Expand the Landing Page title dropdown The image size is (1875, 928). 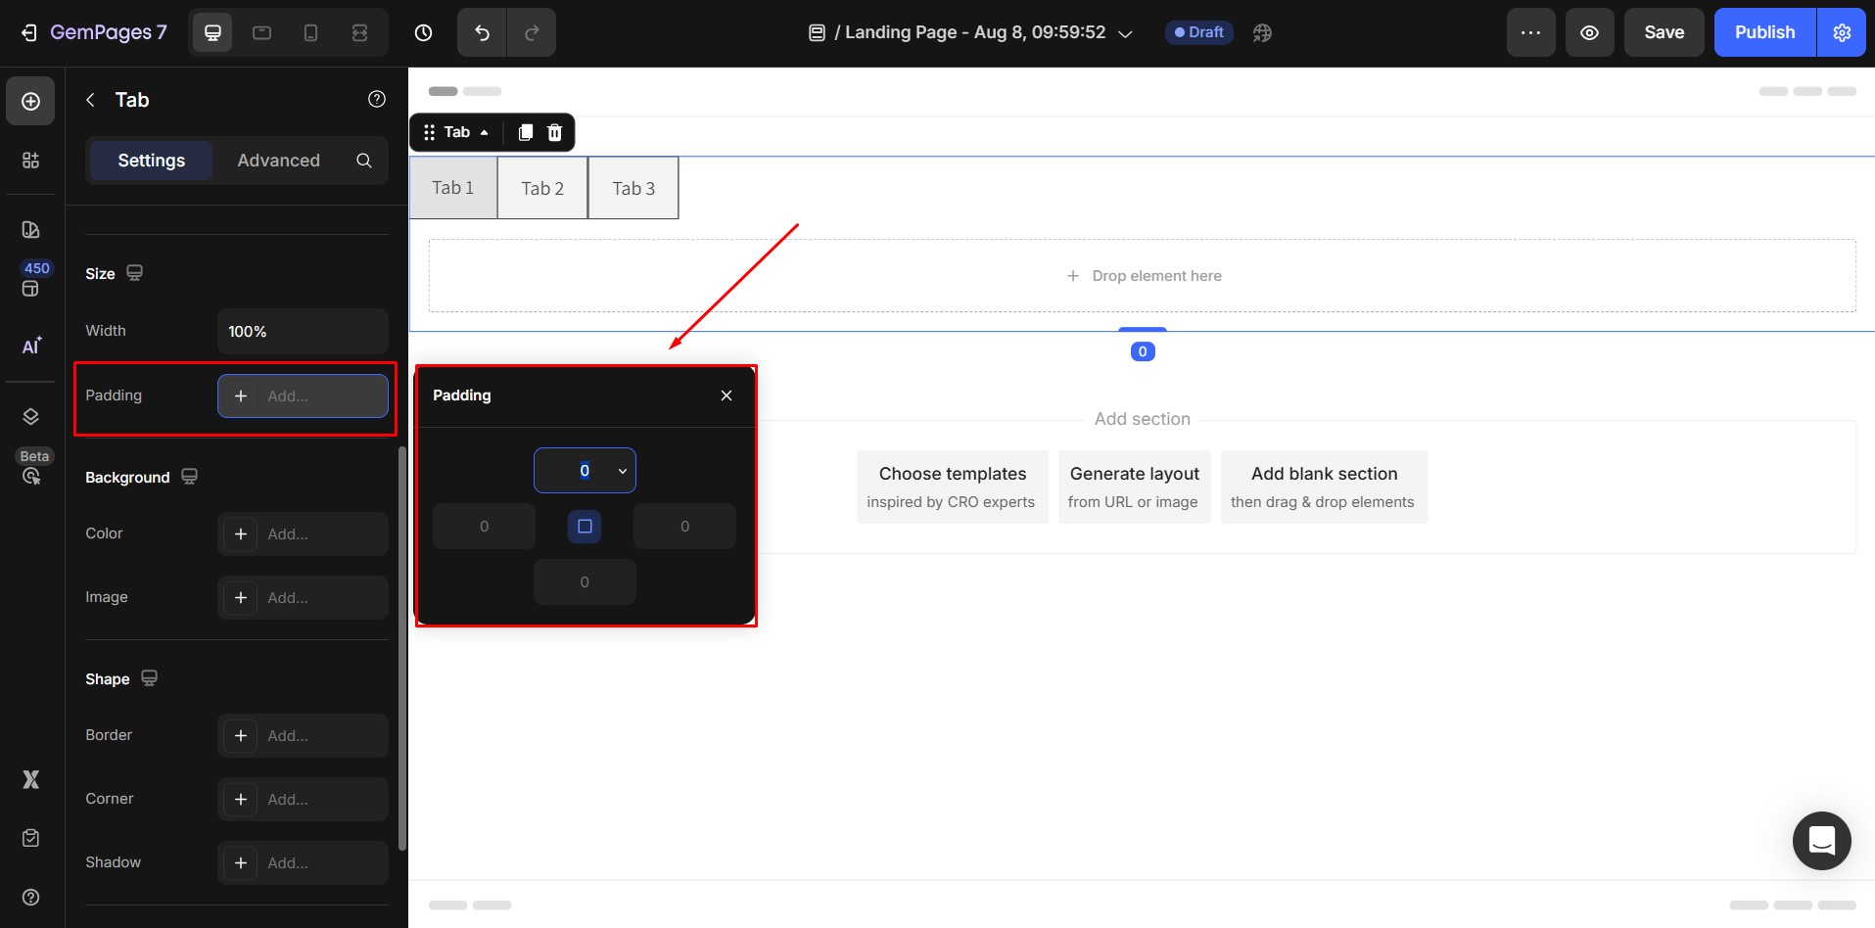coord(1124,32)
